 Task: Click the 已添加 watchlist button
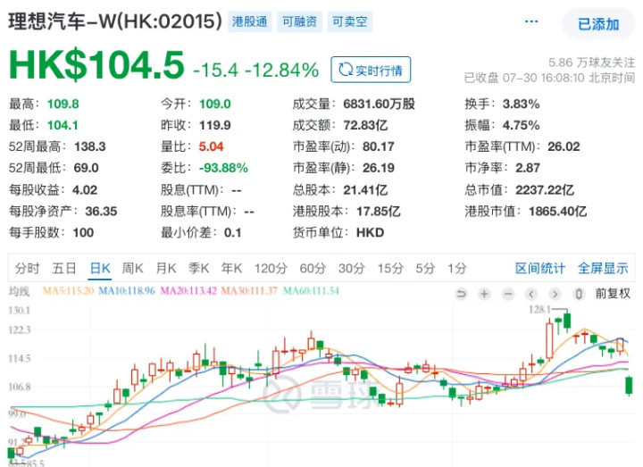point(598,24)
